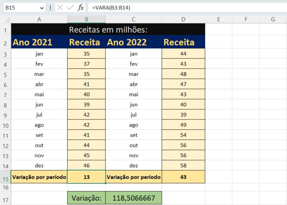The image size is (287, 205).
Task: Select cell B14 with value 46
Action: point(86,166)
